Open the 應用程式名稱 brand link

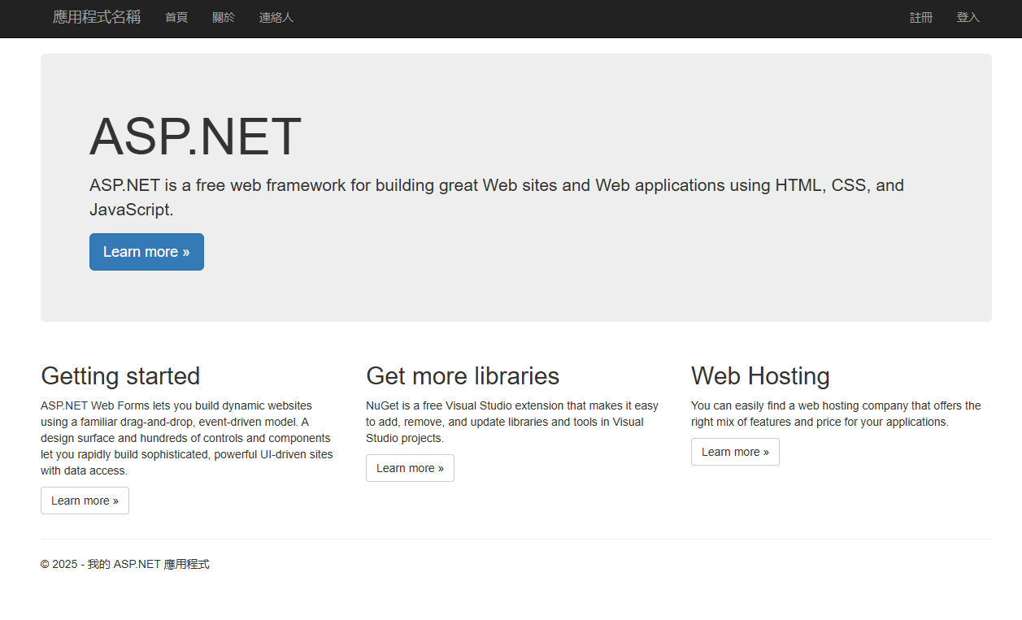point(97,17)
